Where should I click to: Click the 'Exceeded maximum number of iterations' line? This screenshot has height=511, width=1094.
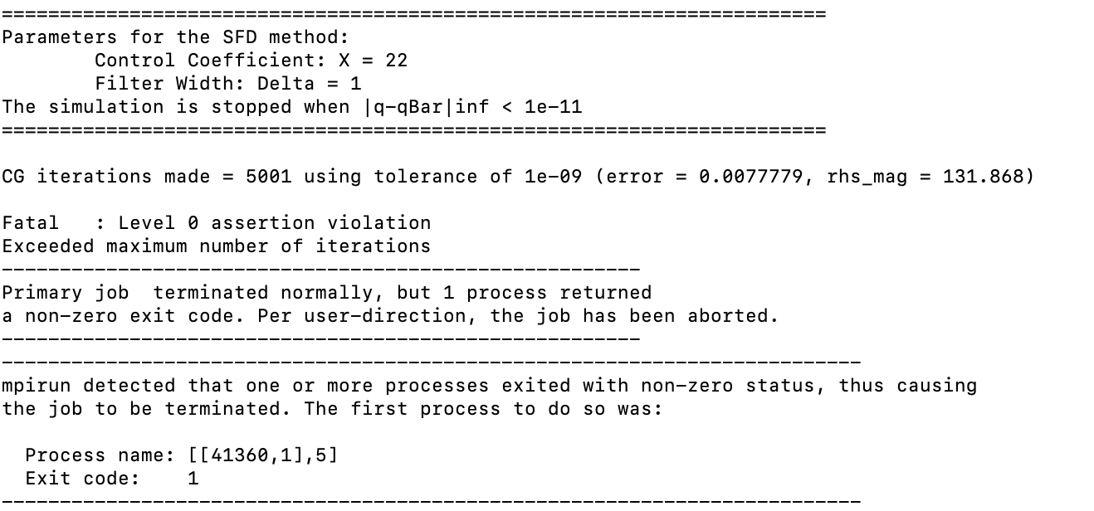[216, 246]
